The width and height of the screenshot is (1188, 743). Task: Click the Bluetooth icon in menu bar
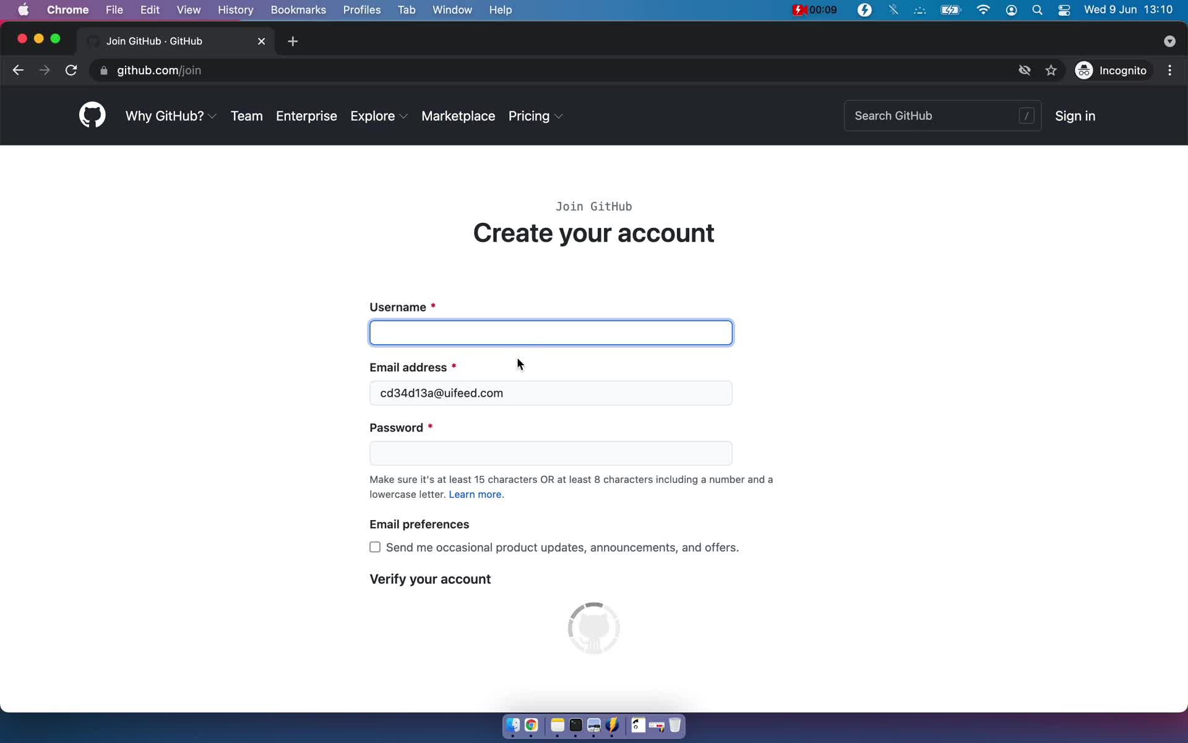[x=893, y=10]
